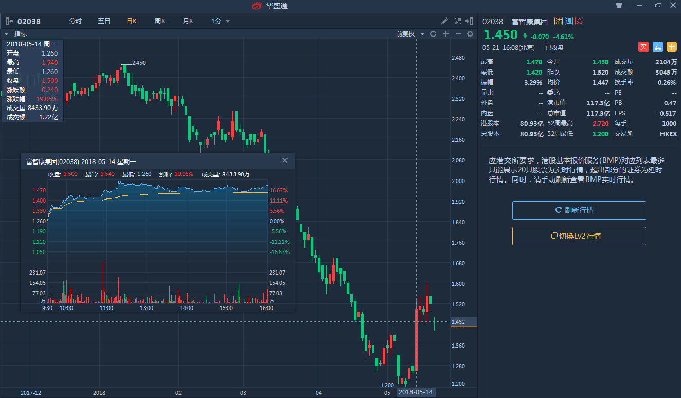Zoom in the chart with plus icon
This screenshot has width=681, height=398.
(446, 34)
